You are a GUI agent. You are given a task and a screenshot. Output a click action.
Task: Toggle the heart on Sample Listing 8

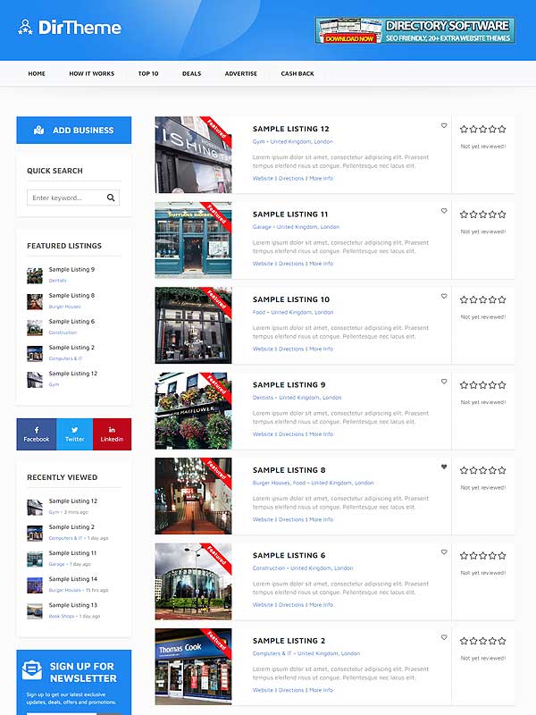tap(444, 467)
